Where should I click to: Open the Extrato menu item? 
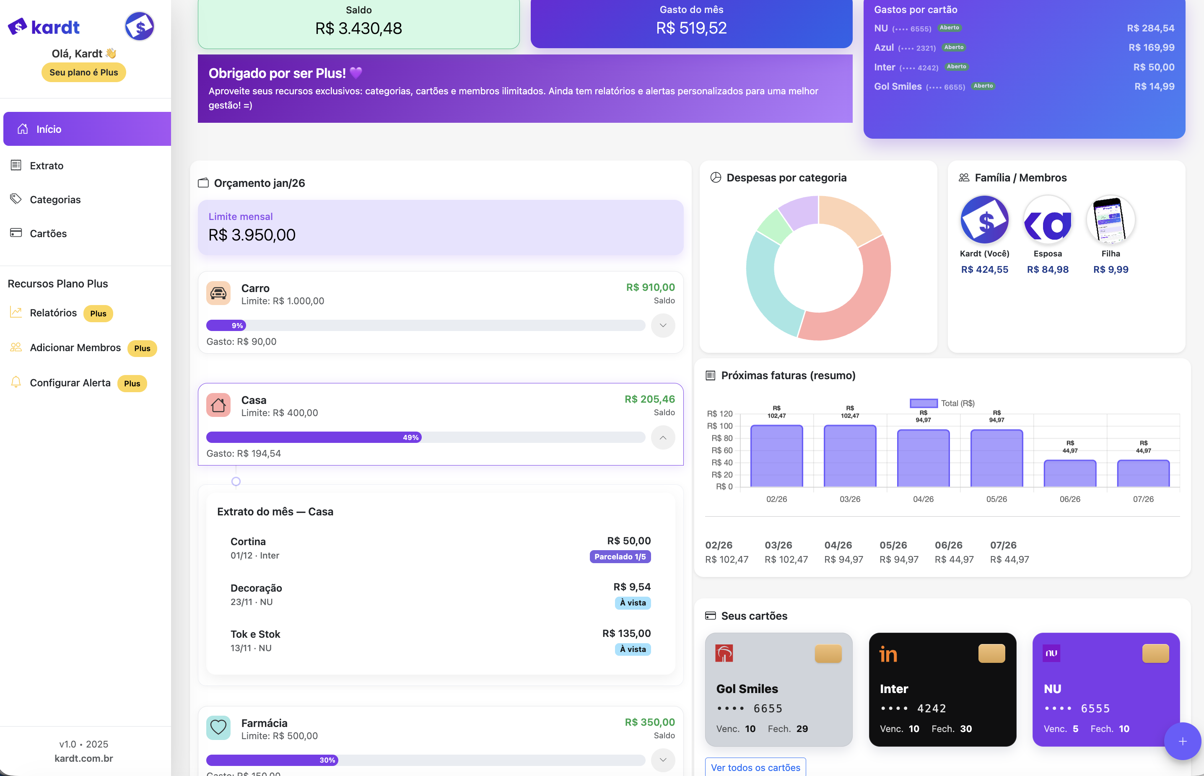coord(47,166)
